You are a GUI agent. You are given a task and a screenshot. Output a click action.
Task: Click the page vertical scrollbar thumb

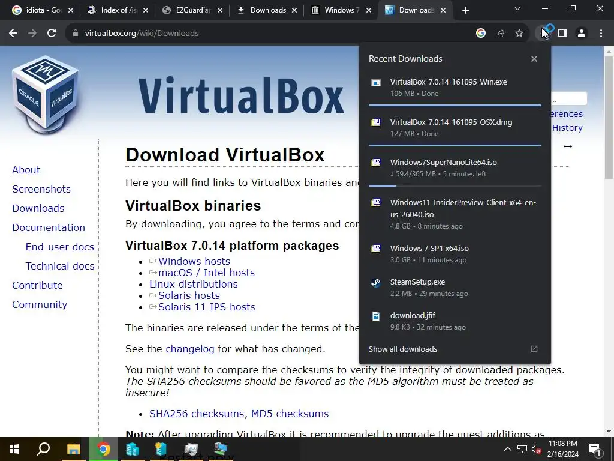tap(609, 118)
